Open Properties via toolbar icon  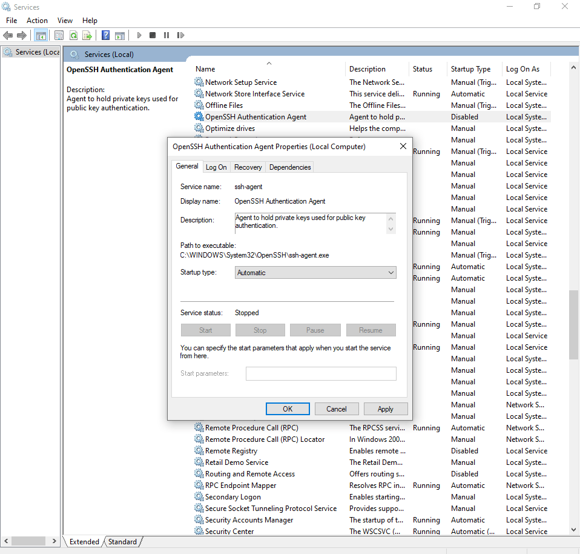pos(59,36)
